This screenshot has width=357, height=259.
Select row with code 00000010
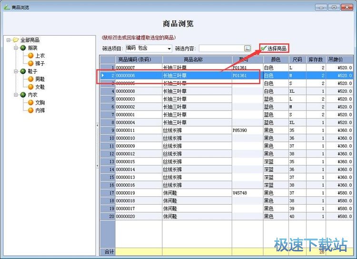(x=227, y=138)
